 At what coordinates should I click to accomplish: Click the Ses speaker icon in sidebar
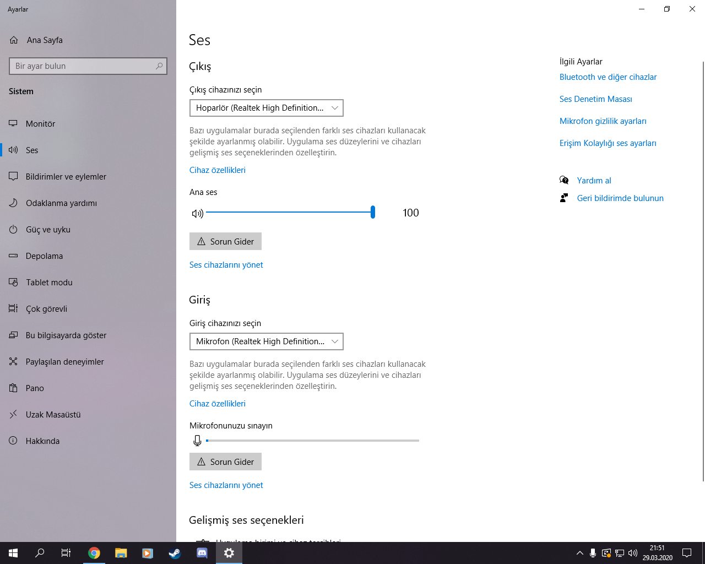[x=13, y=150]
